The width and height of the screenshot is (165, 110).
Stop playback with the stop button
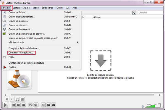click(x=18, y=105)
